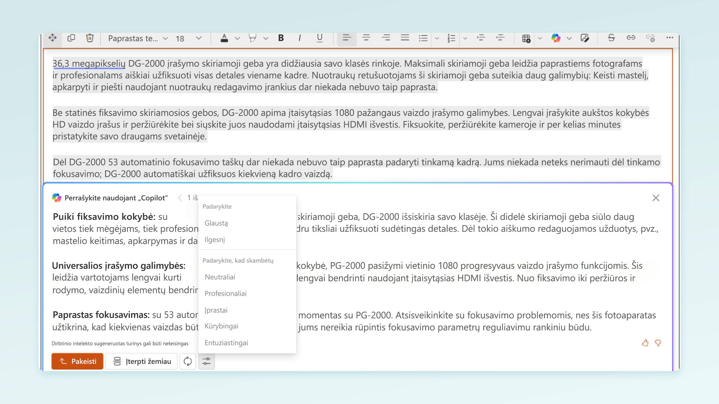The height and width of the screenshot is (404, 719).
Task: Click the bulleted list icon
Action: (x=423, y=38)
